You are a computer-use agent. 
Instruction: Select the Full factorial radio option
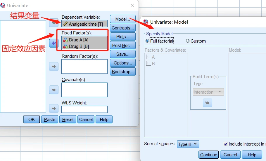147,41
